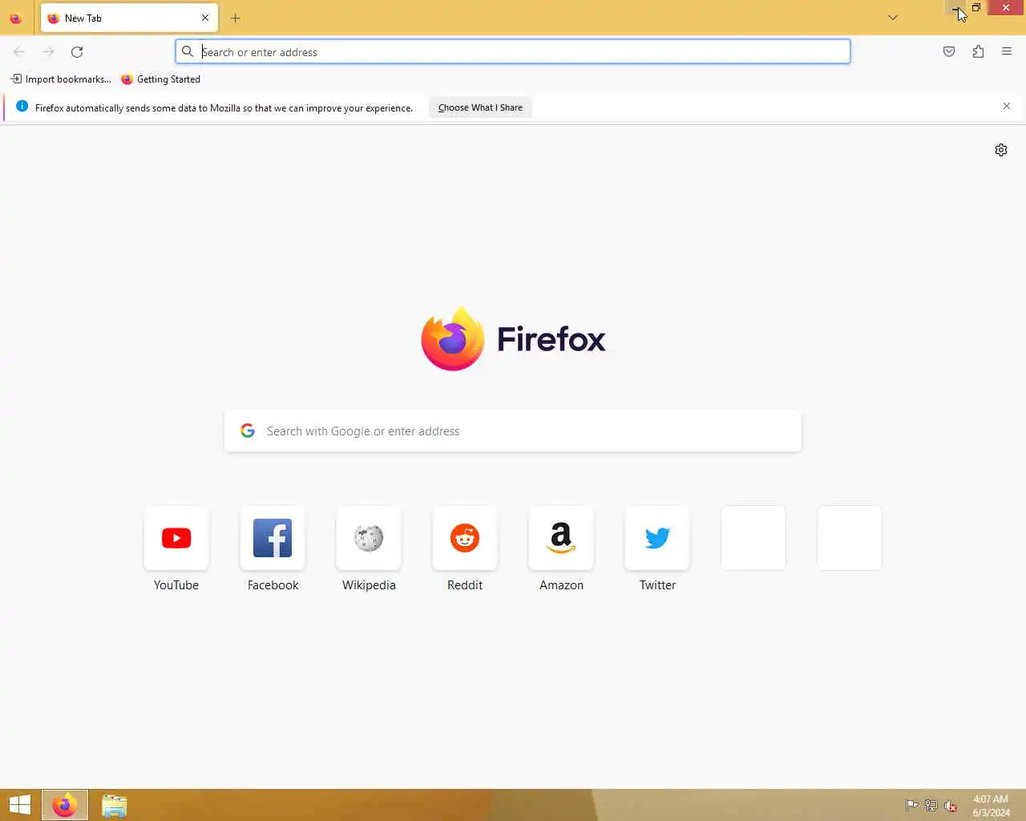Screen dimensions: 1026x821
Task: Click Choose What I Share button
Action: click(480, 107)
